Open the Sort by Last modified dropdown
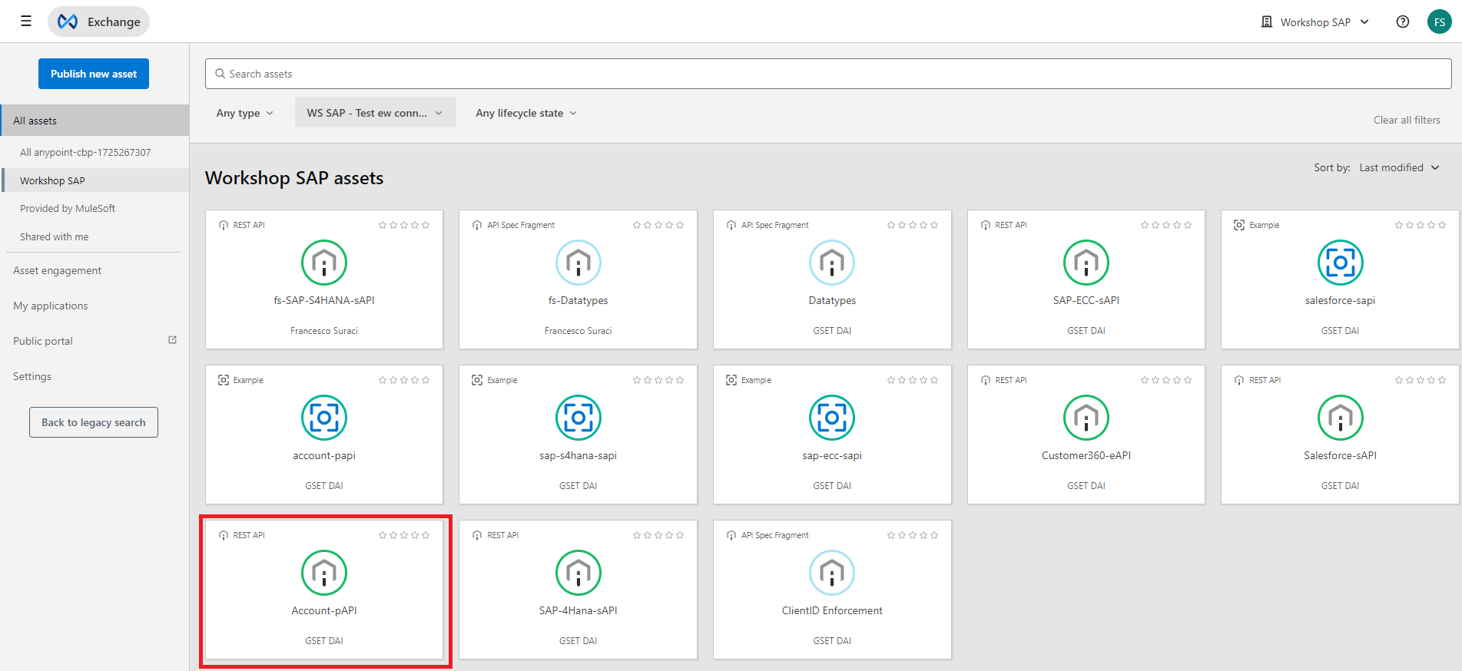Viewport: 1462px width, 671px height. click(1399, 167)
